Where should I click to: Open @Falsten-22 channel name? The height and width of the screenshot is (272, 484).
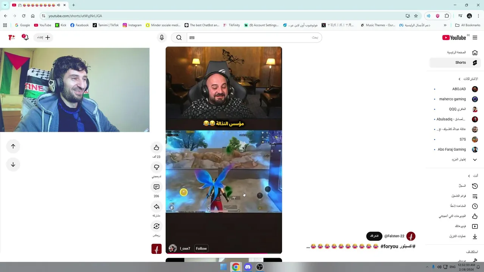point(394,236)
